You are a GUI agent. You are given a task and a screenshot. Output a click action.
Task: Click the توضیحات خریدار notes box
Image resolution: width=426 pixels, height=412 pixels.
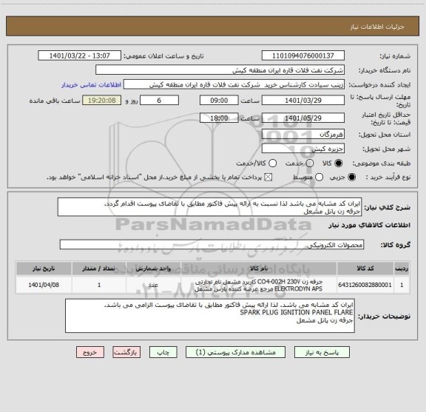click(x=210, y=316)
